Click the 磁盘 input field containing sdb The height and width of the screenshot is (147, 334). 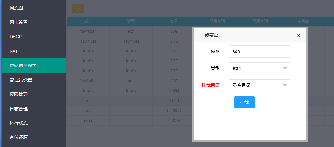coord(259,51)
